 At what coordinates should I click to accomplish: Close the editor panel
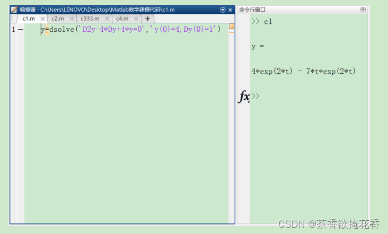point(231,10)
